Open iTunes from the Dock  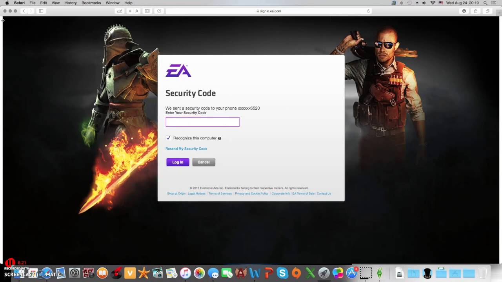pyautogui.click(x=186, y=273)
